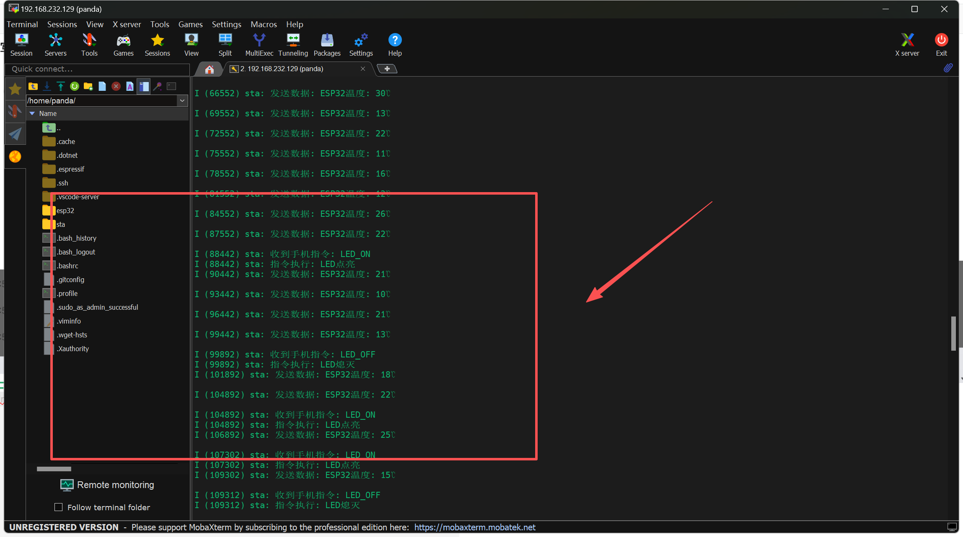Click the SFTP refresh folder icon
This screenshot has height=537, width=963.
pos(75,86)
